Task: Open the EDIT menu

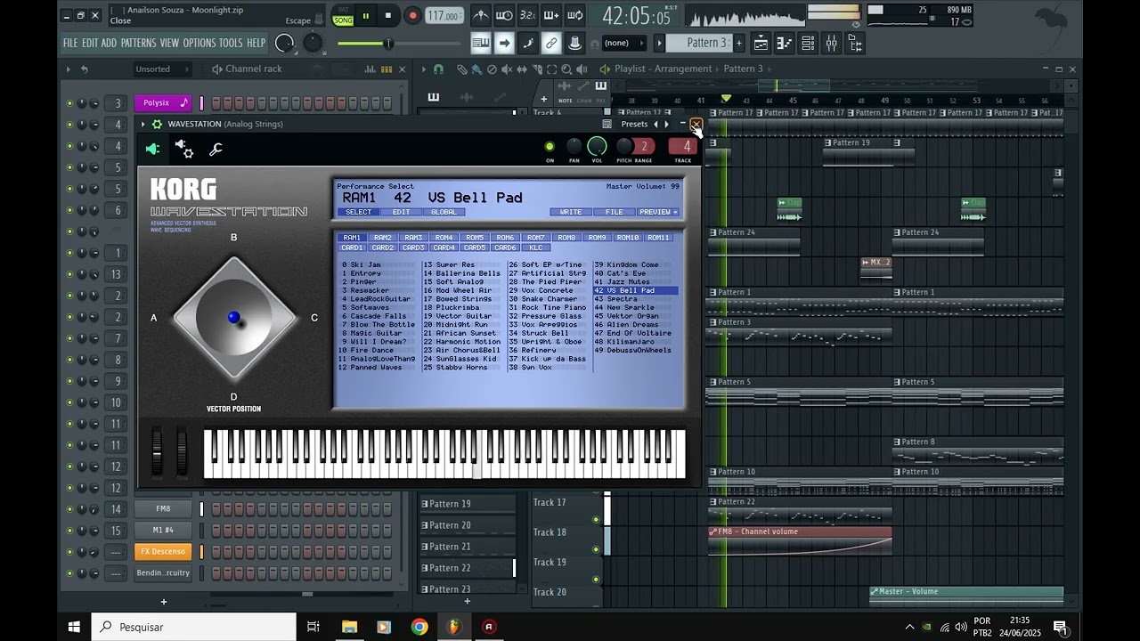Action: [90, 43]
